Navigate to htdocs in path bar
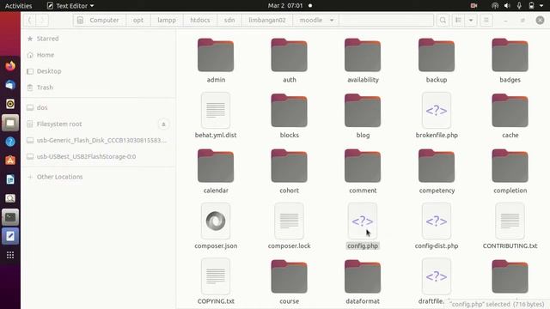 (200, 21)
